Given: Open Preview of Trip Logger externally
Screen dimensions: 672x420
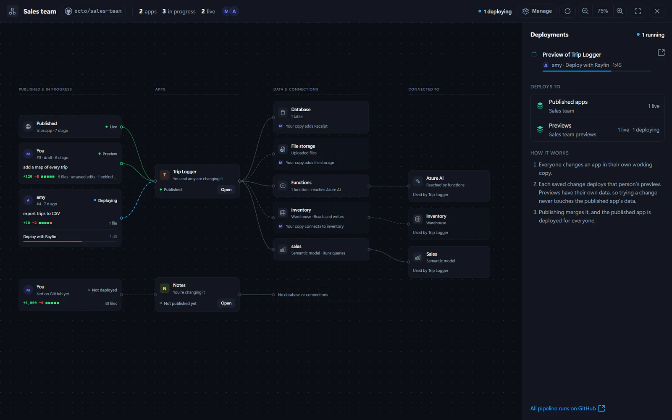Looking at the screenshot, I should [x=661, y=52].
